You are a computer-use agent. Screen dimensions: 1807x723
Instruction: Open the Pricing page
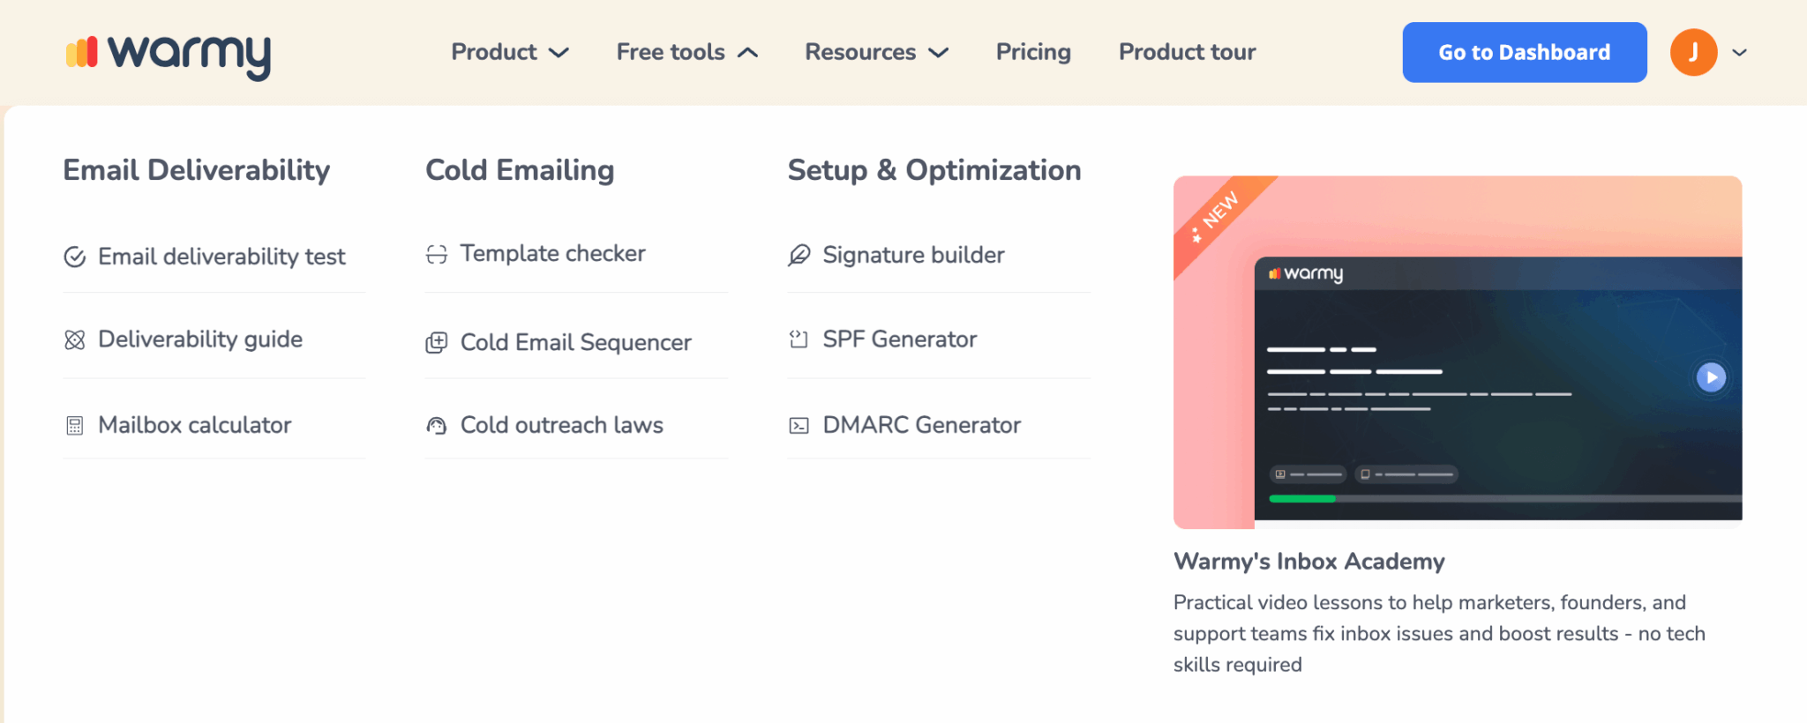coord(1032,52)
